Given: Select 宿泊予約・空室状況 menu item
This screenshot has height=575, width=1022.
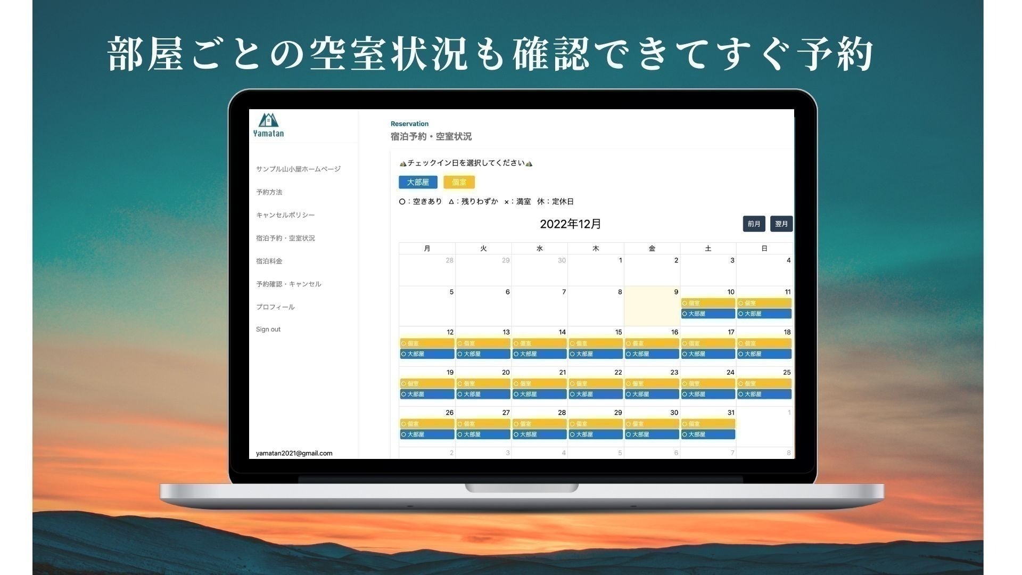Looking at the screenshot, I should point(285,238).
